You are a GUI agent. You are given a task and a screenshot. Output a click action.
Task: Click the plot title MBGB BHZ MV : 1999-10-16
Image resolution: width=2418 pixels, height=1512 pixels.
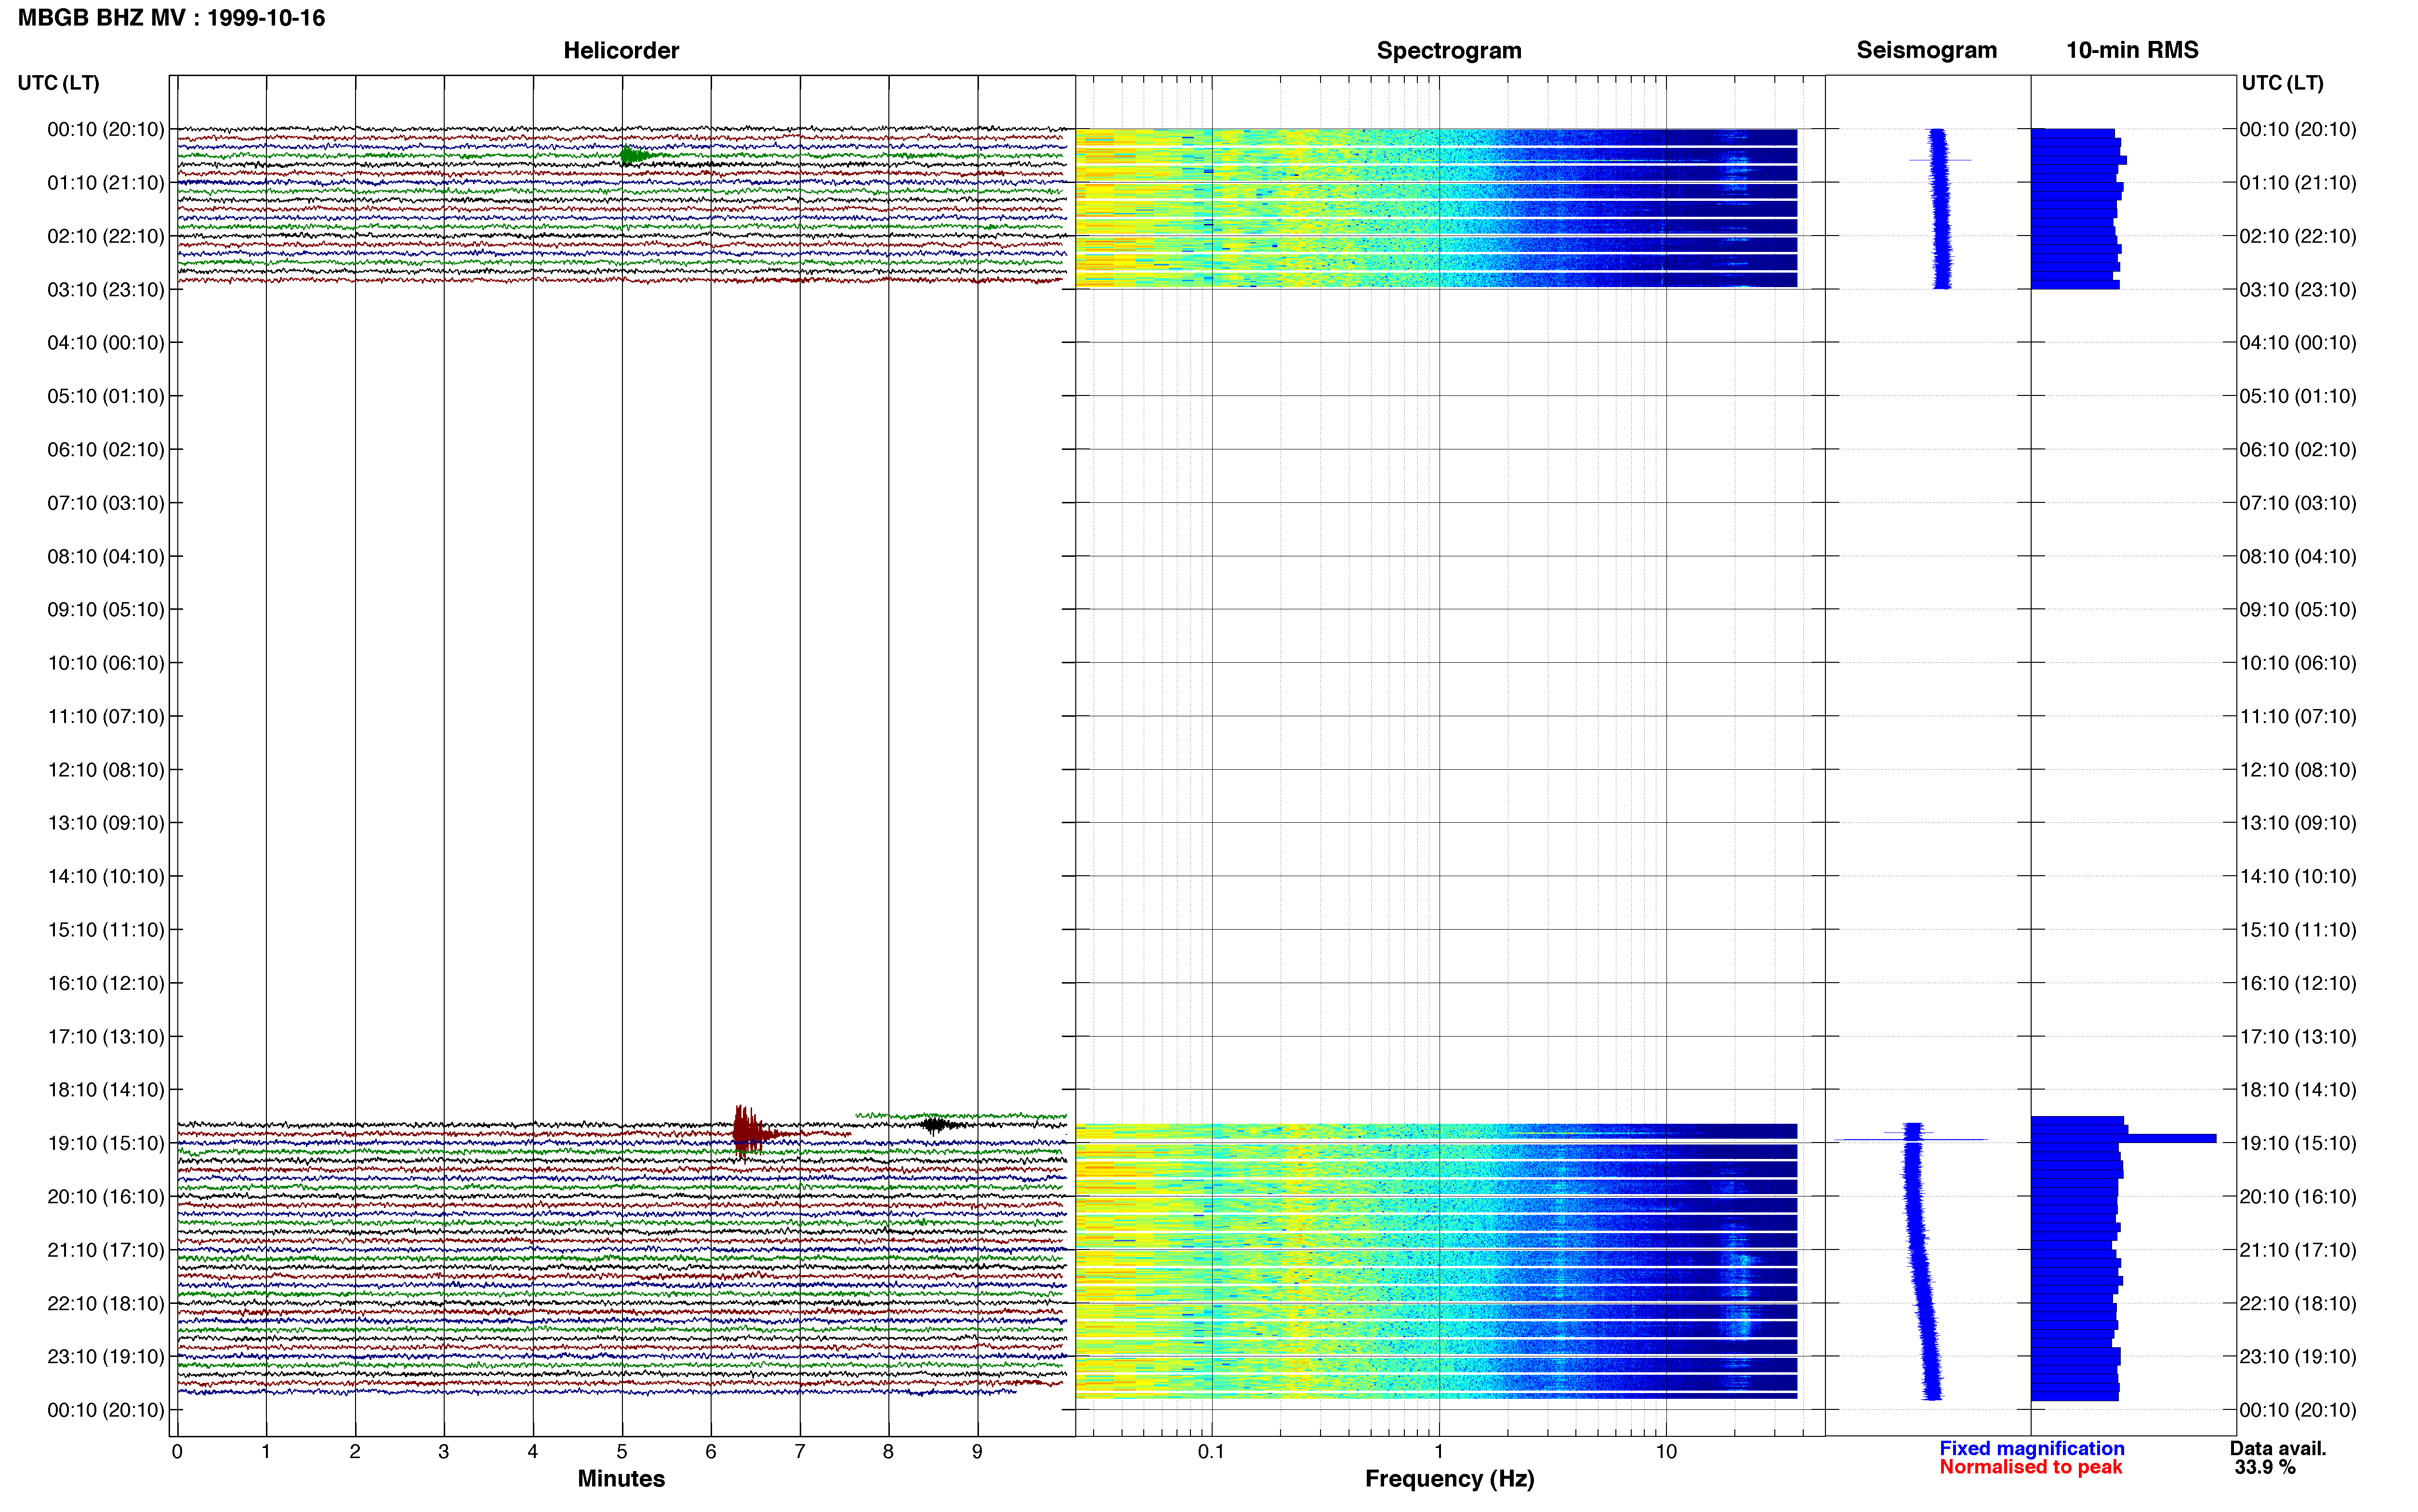(171, 18)
